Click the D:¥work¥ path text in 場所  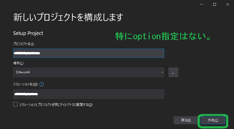(23, 72)
